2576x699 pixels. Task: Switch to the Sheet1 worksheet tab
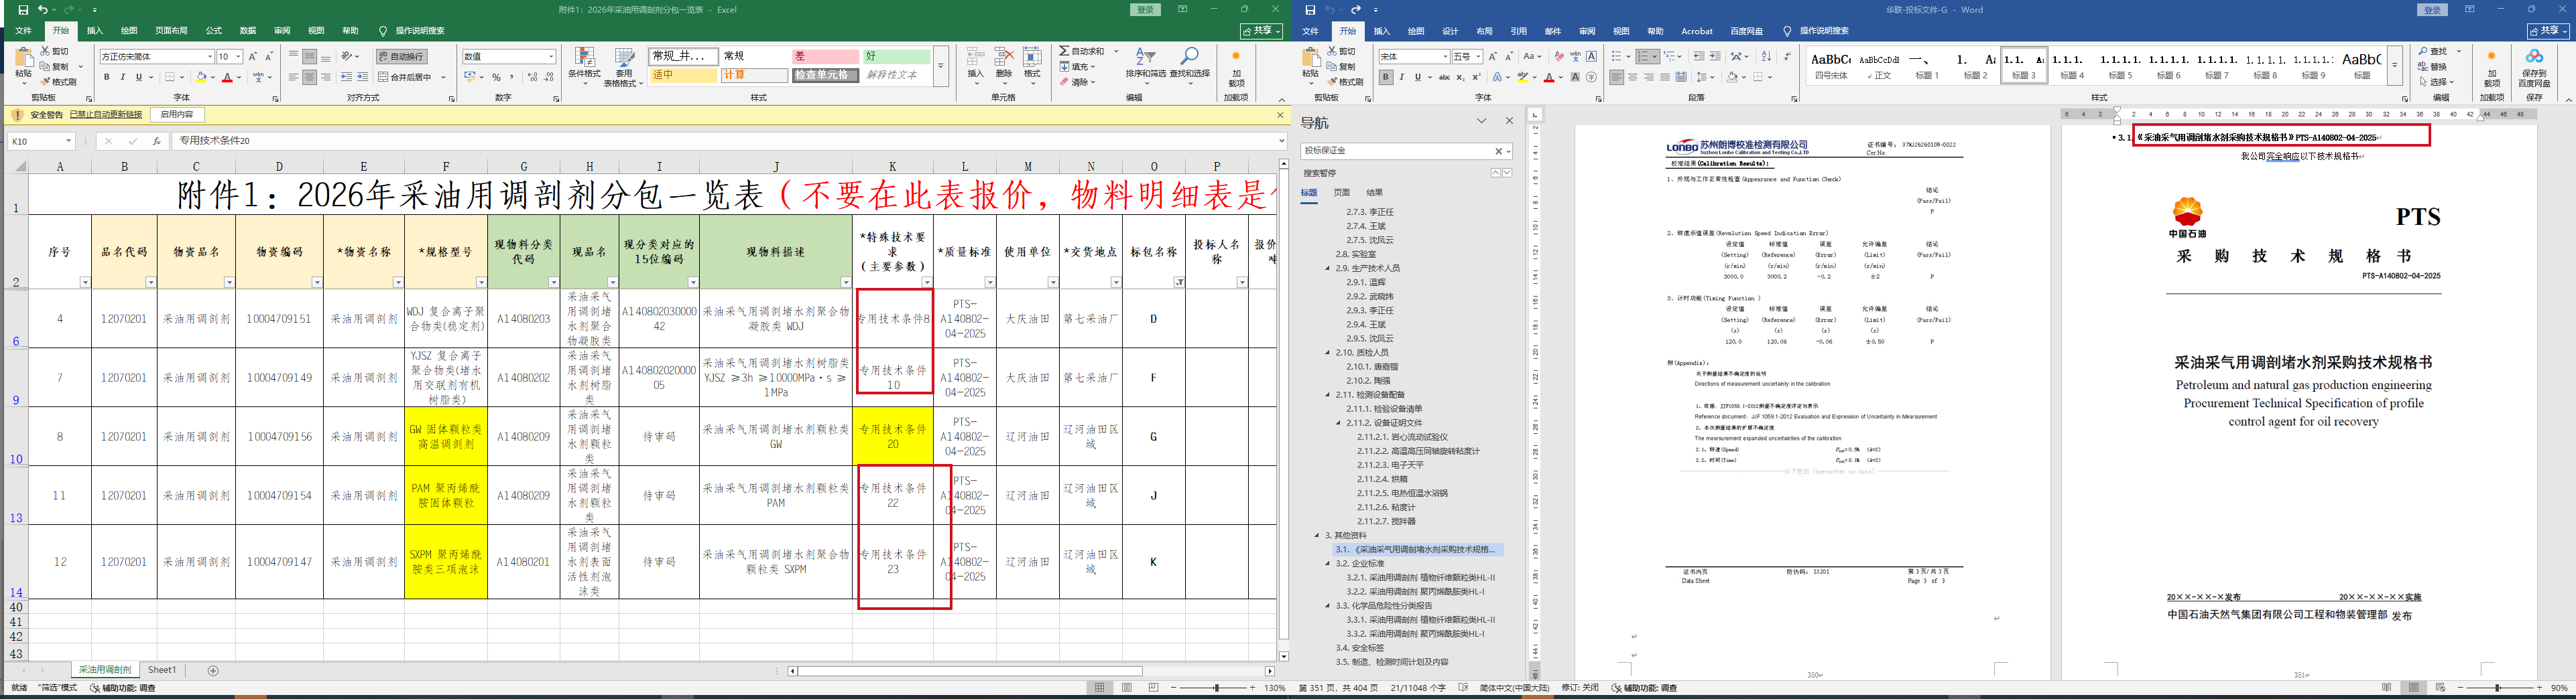pos(162,670)
